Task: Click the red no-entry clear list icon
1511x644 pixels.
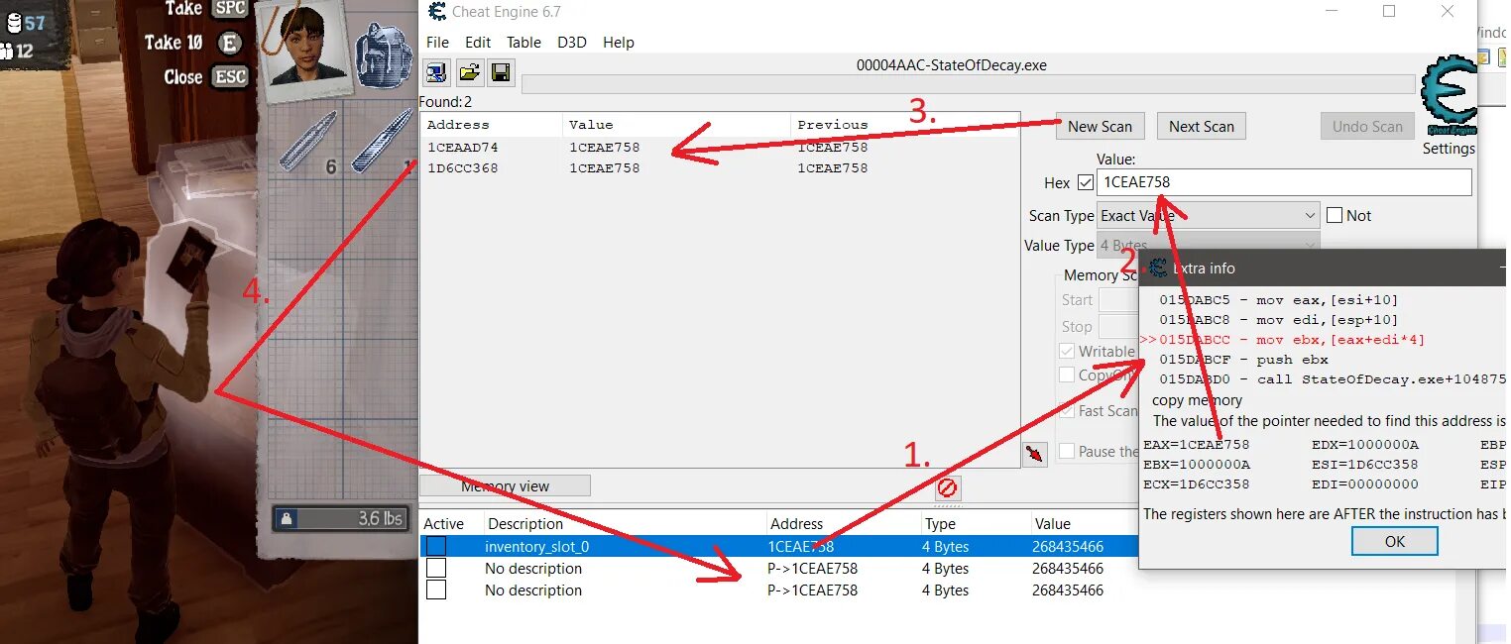Action: pos(948,488)
